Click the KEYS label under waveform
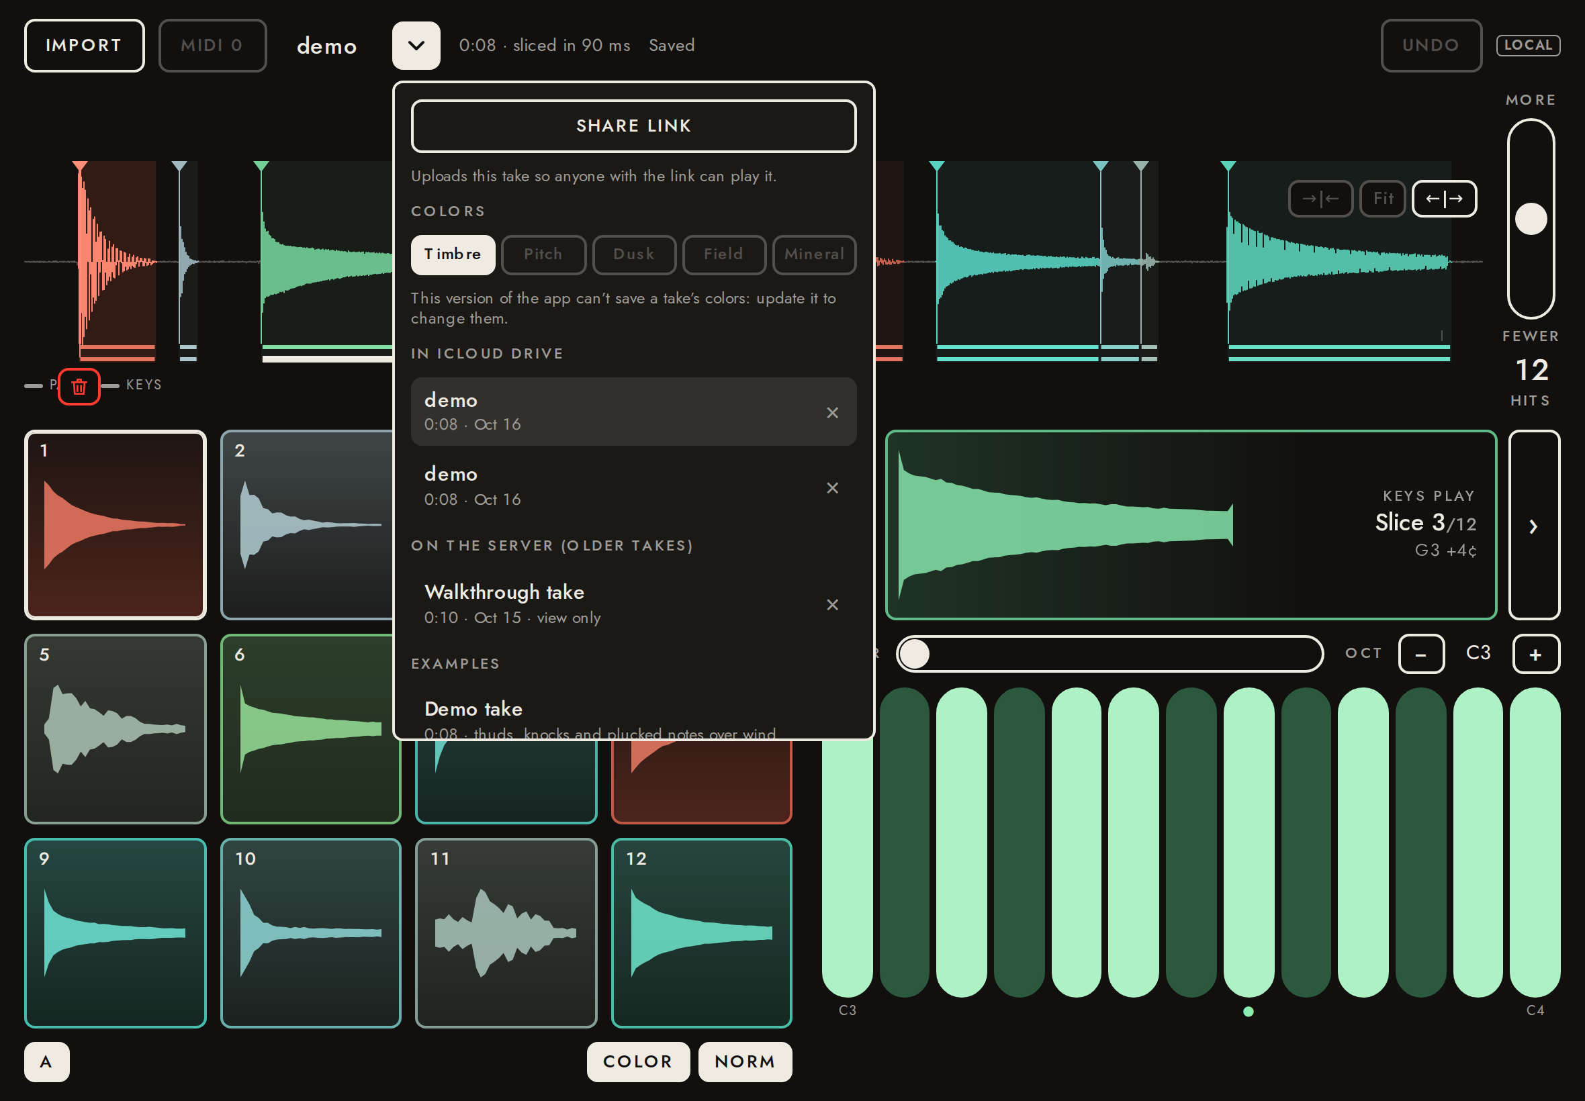1585x1101 pixels. (144, 385)
